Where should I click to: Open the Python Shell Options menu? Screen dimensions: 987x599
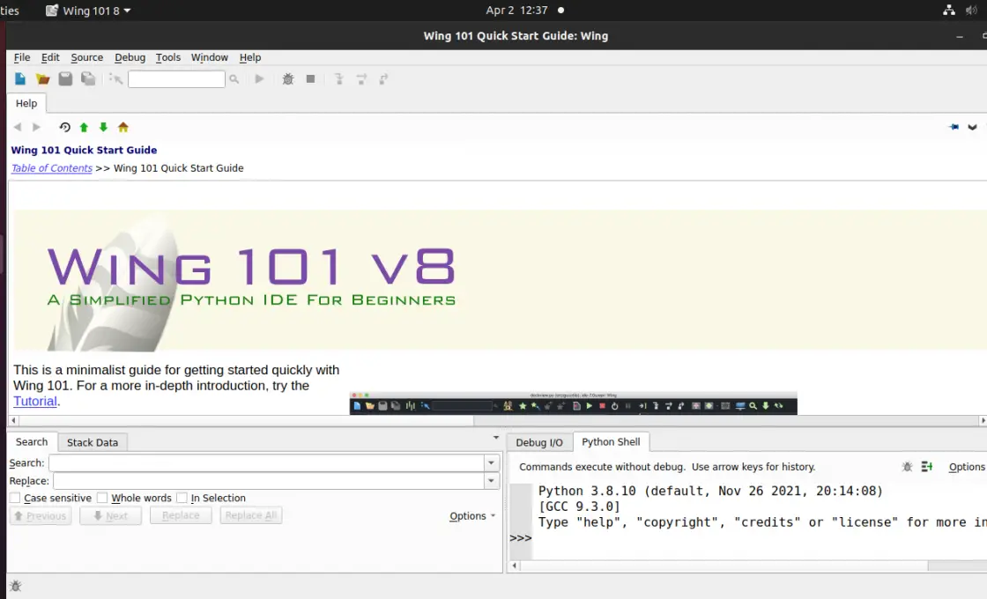tap(966, 467)
